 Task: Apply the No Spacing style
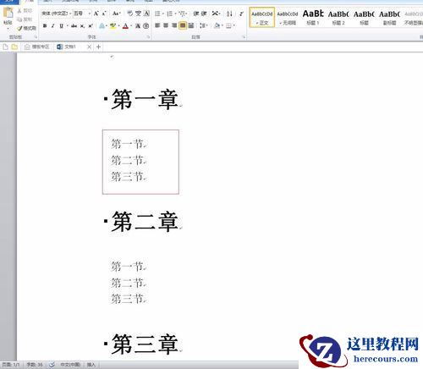pyautogui.click(x=288, y=18)
